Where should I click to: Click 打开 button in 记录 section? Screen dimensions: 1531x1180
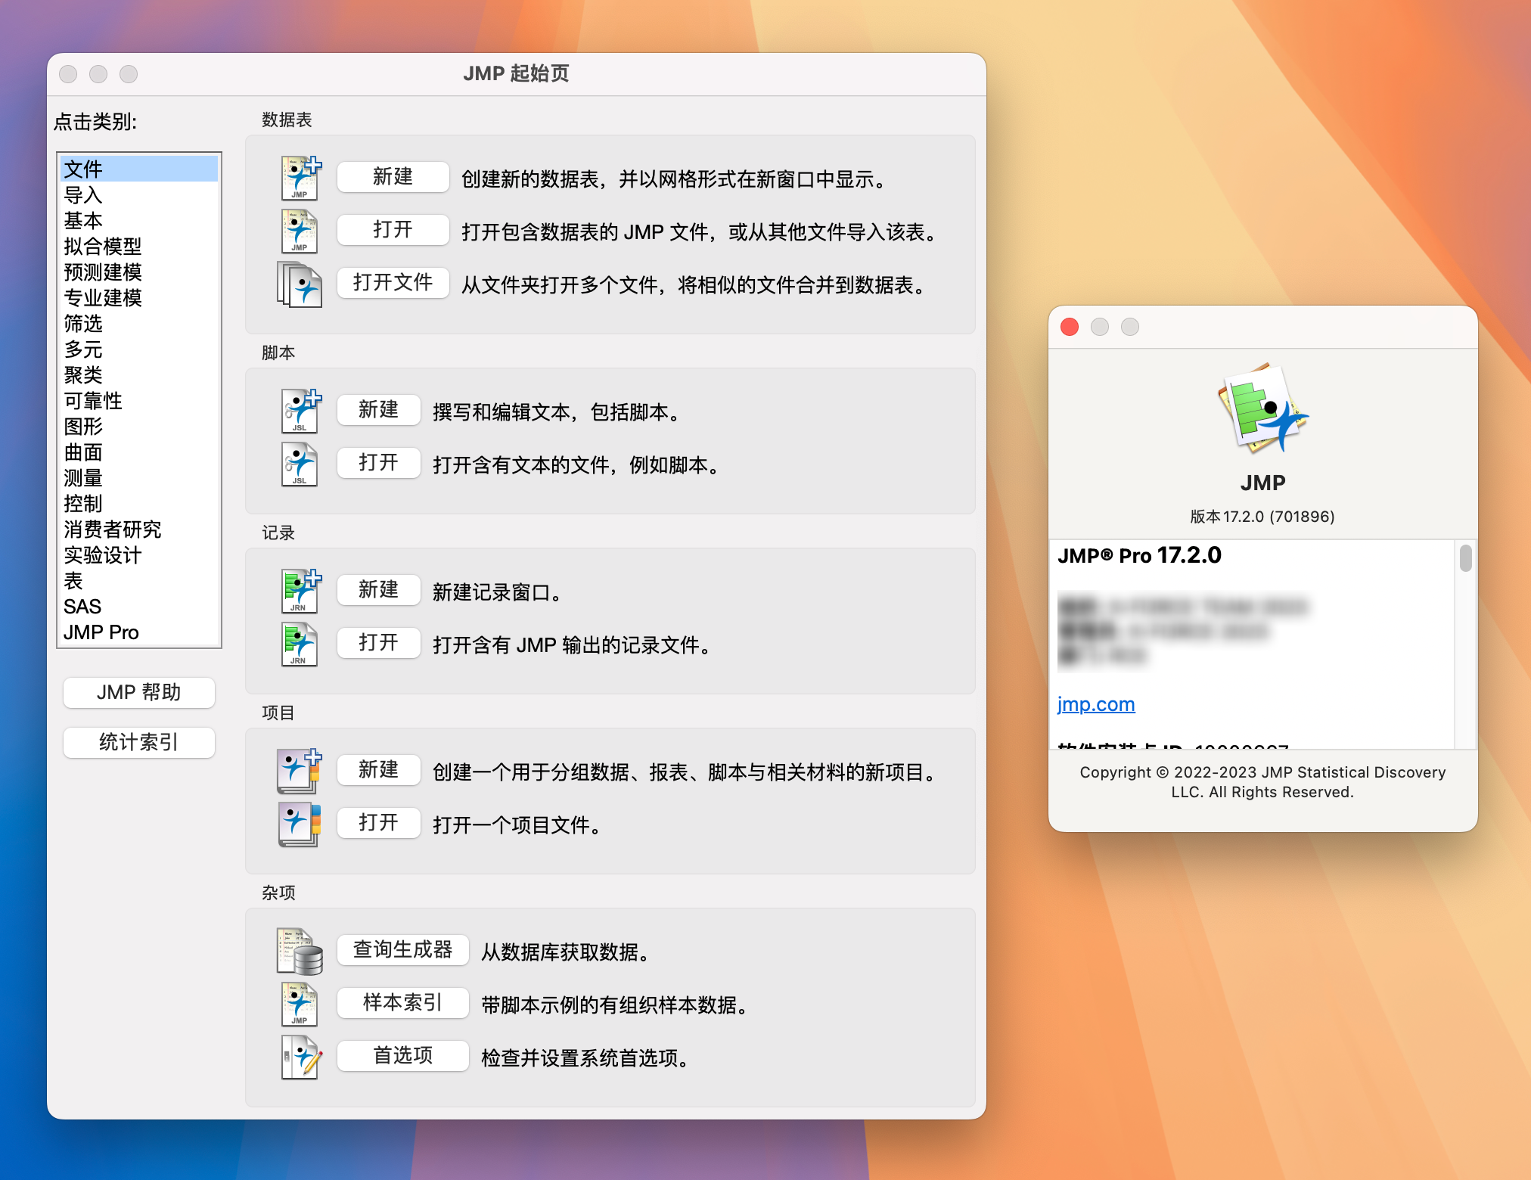click(378, 643)
